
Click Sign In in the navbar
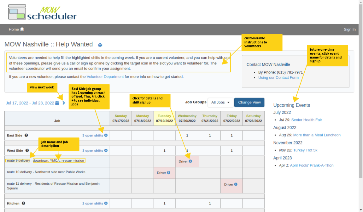pos(349,29)
